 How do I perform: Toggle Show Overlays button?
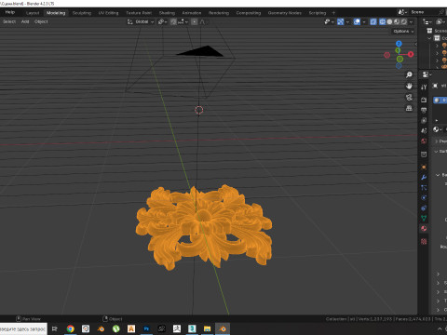point(358,21)
